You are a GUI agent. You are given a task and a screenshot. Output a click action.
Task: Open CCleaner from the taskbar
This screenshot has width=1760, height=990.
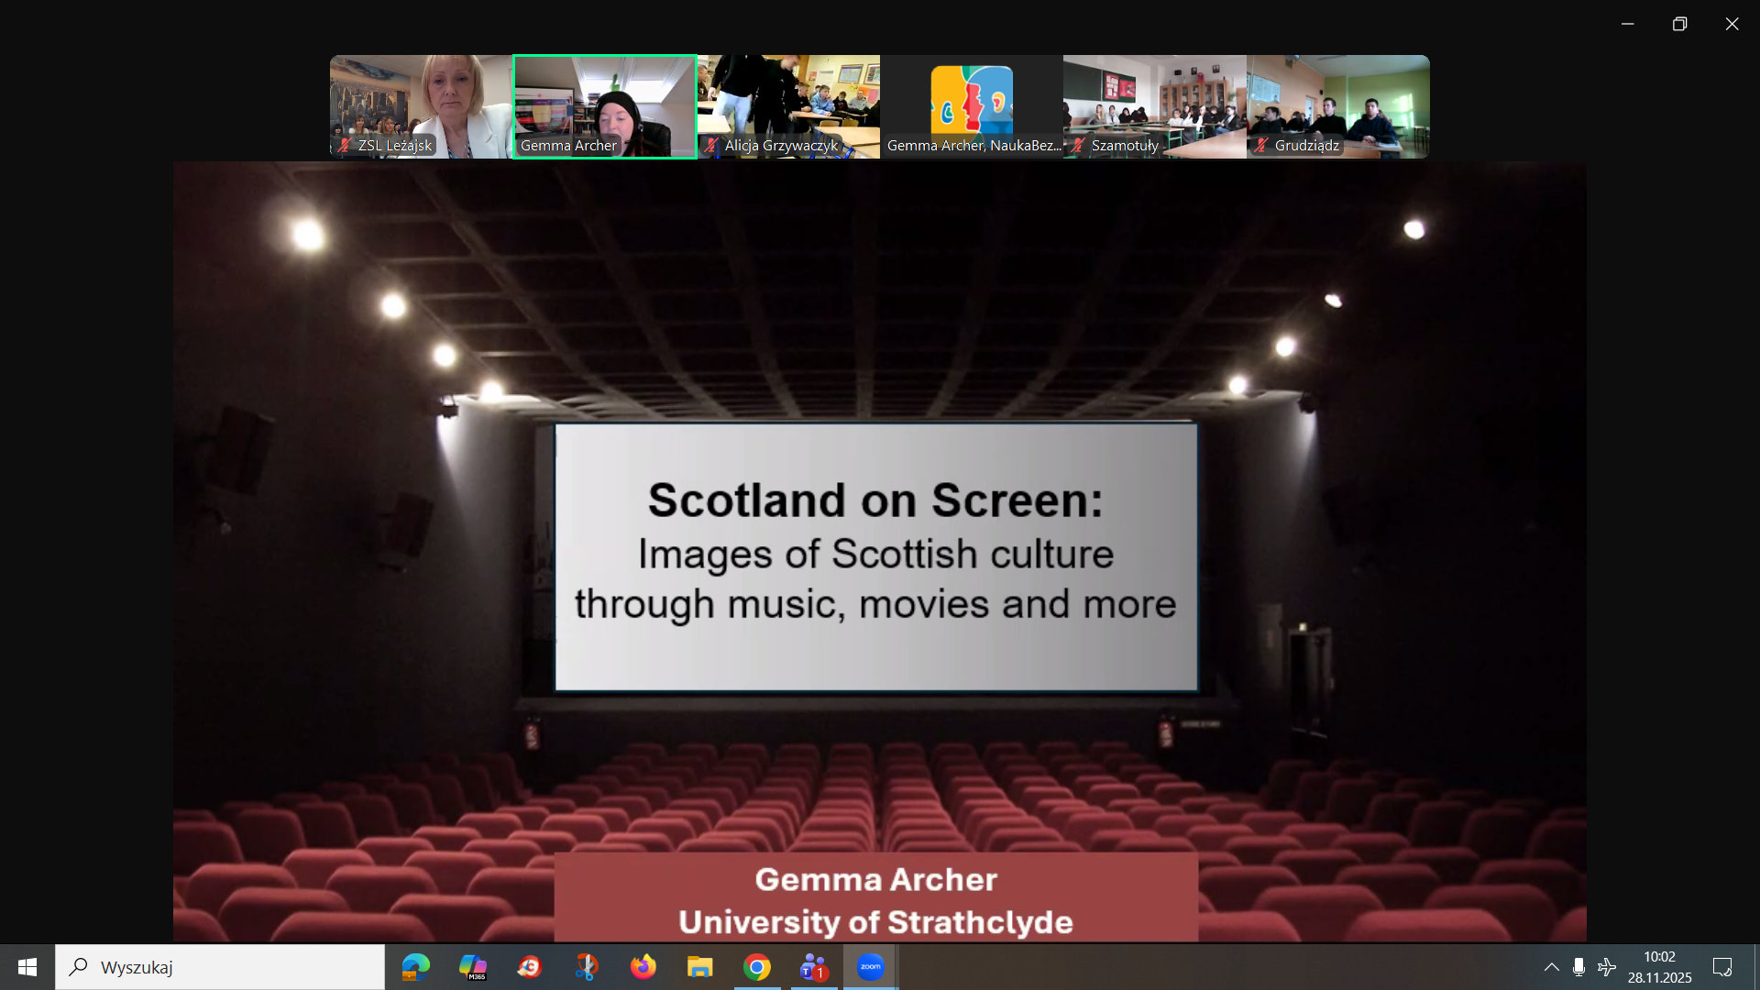530,967
